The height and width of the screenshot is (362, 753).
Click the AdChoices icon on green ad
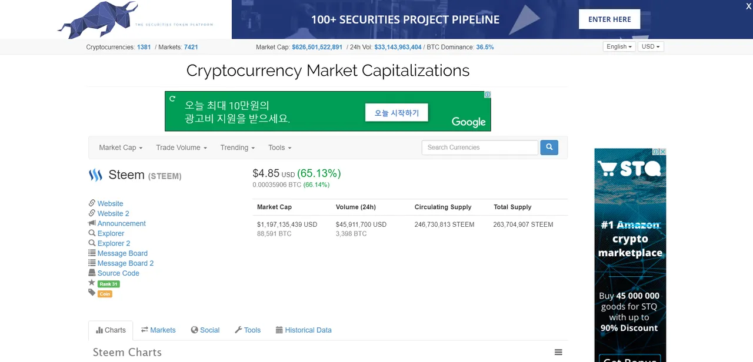click(x=487, y=95)
